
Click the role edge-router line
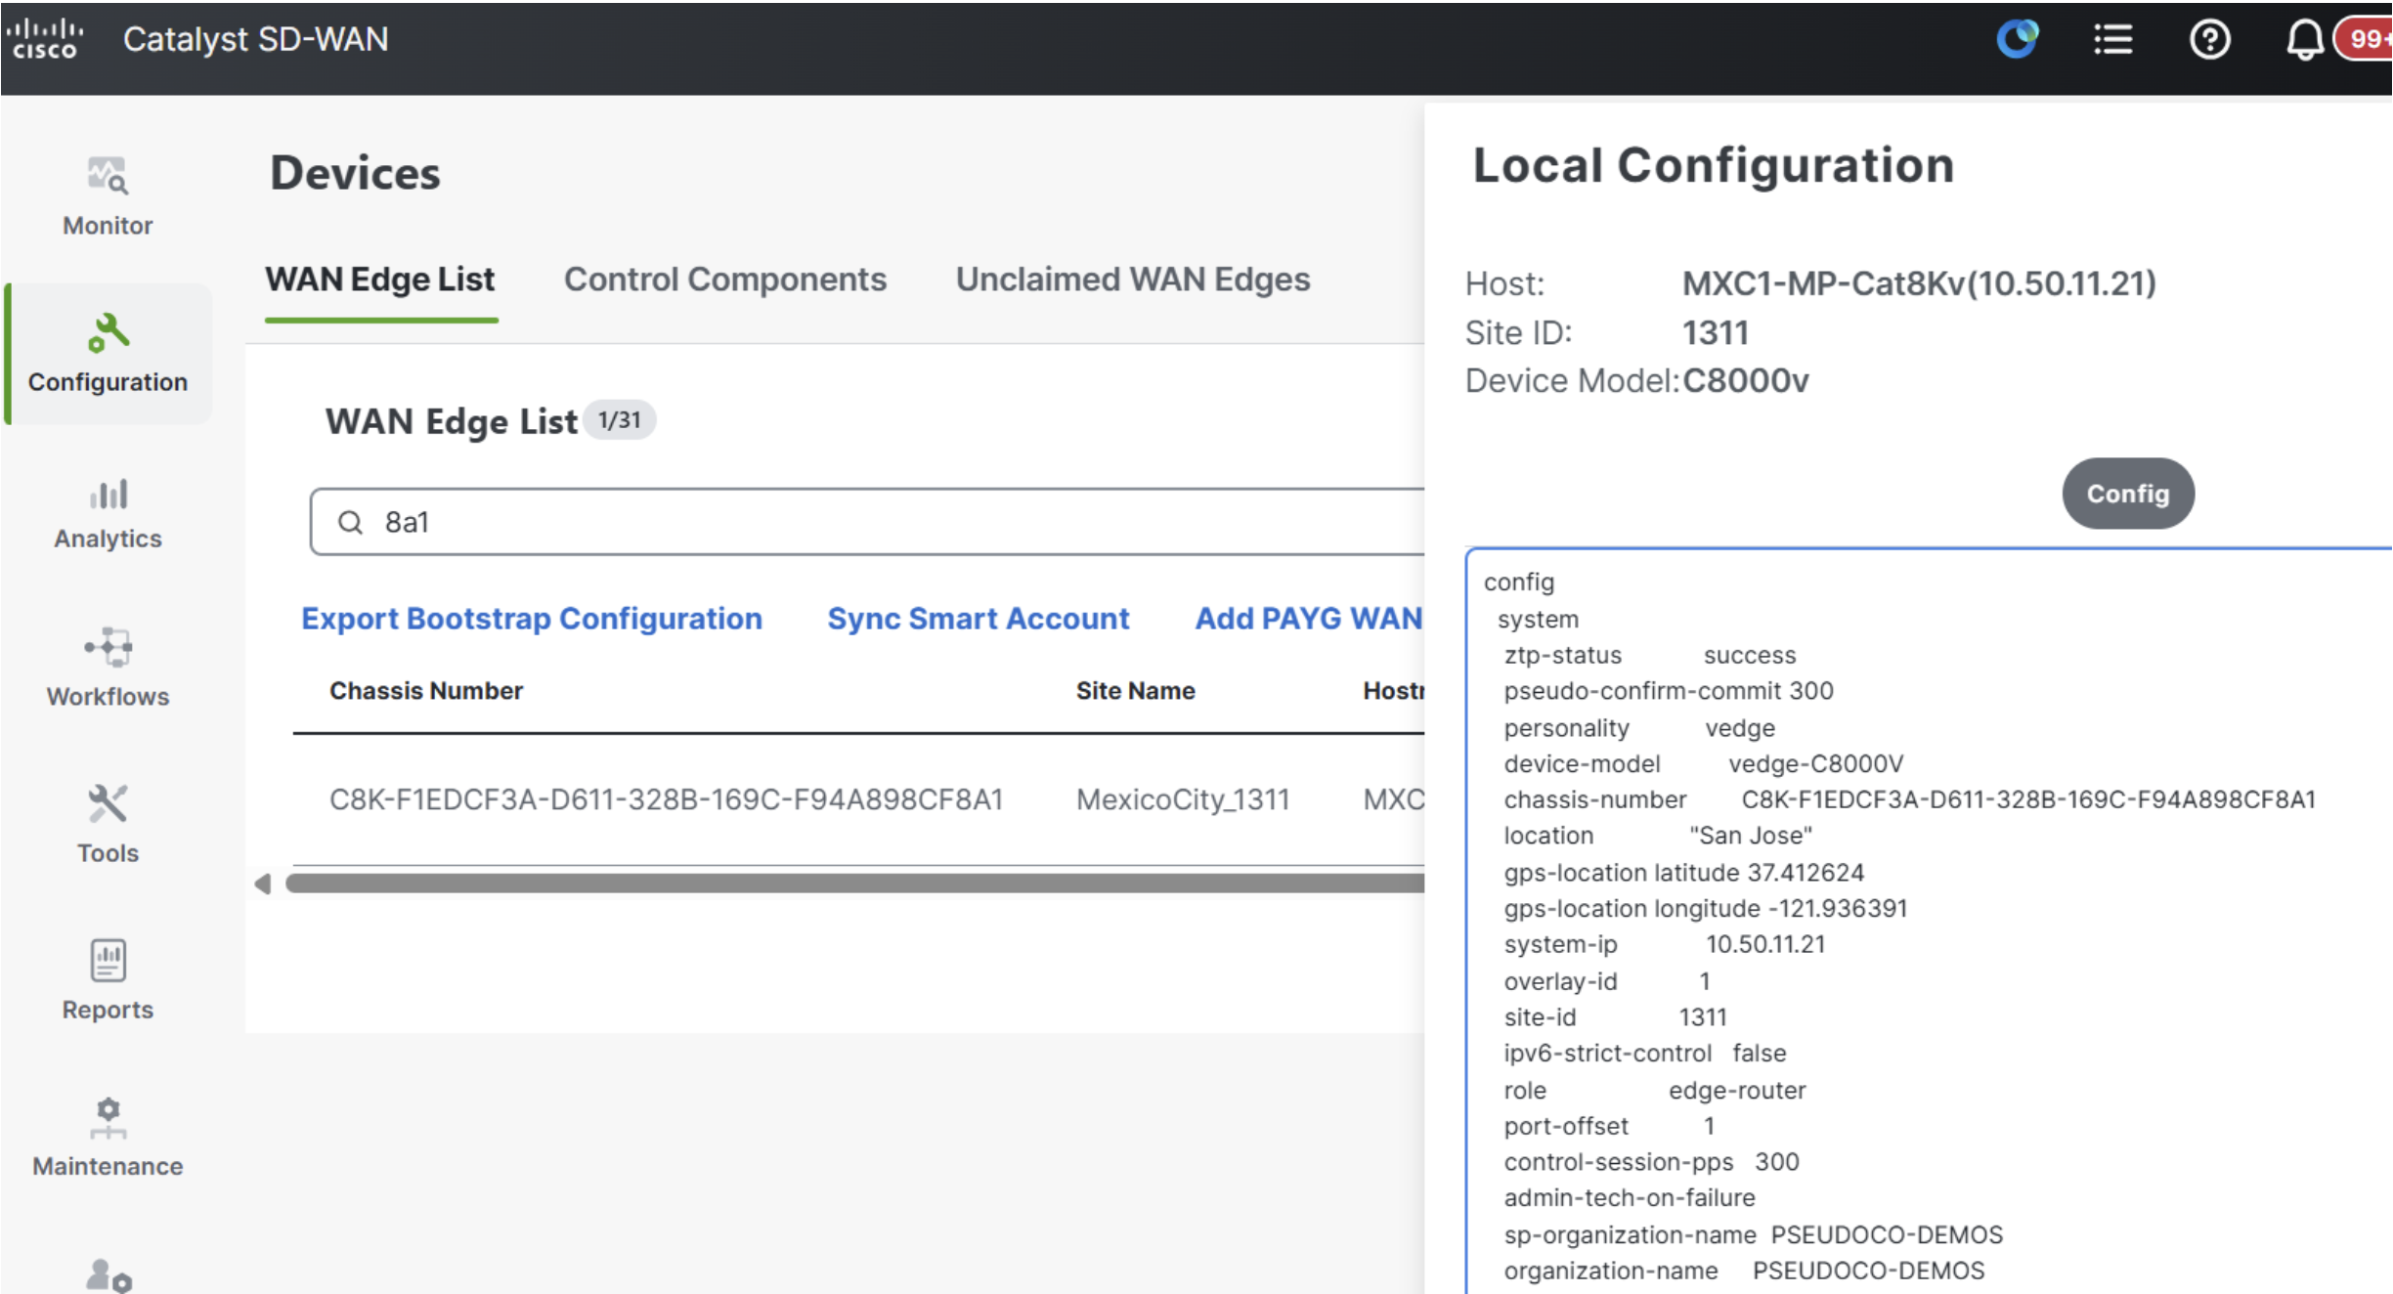coord(1654,1091)
